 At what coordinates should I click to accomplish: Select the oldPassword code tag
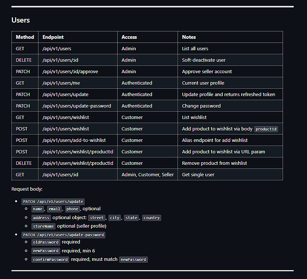click(45, 242)
